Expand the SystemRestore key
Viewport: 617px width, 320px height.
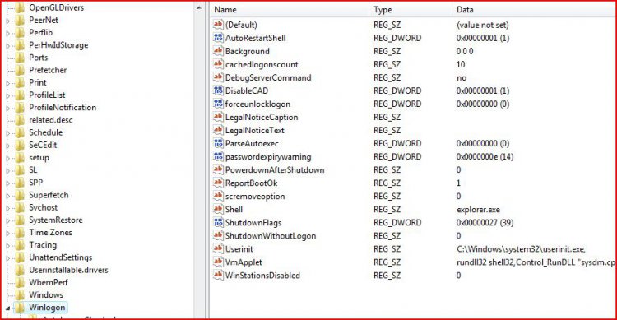click(x=8, y=220)
